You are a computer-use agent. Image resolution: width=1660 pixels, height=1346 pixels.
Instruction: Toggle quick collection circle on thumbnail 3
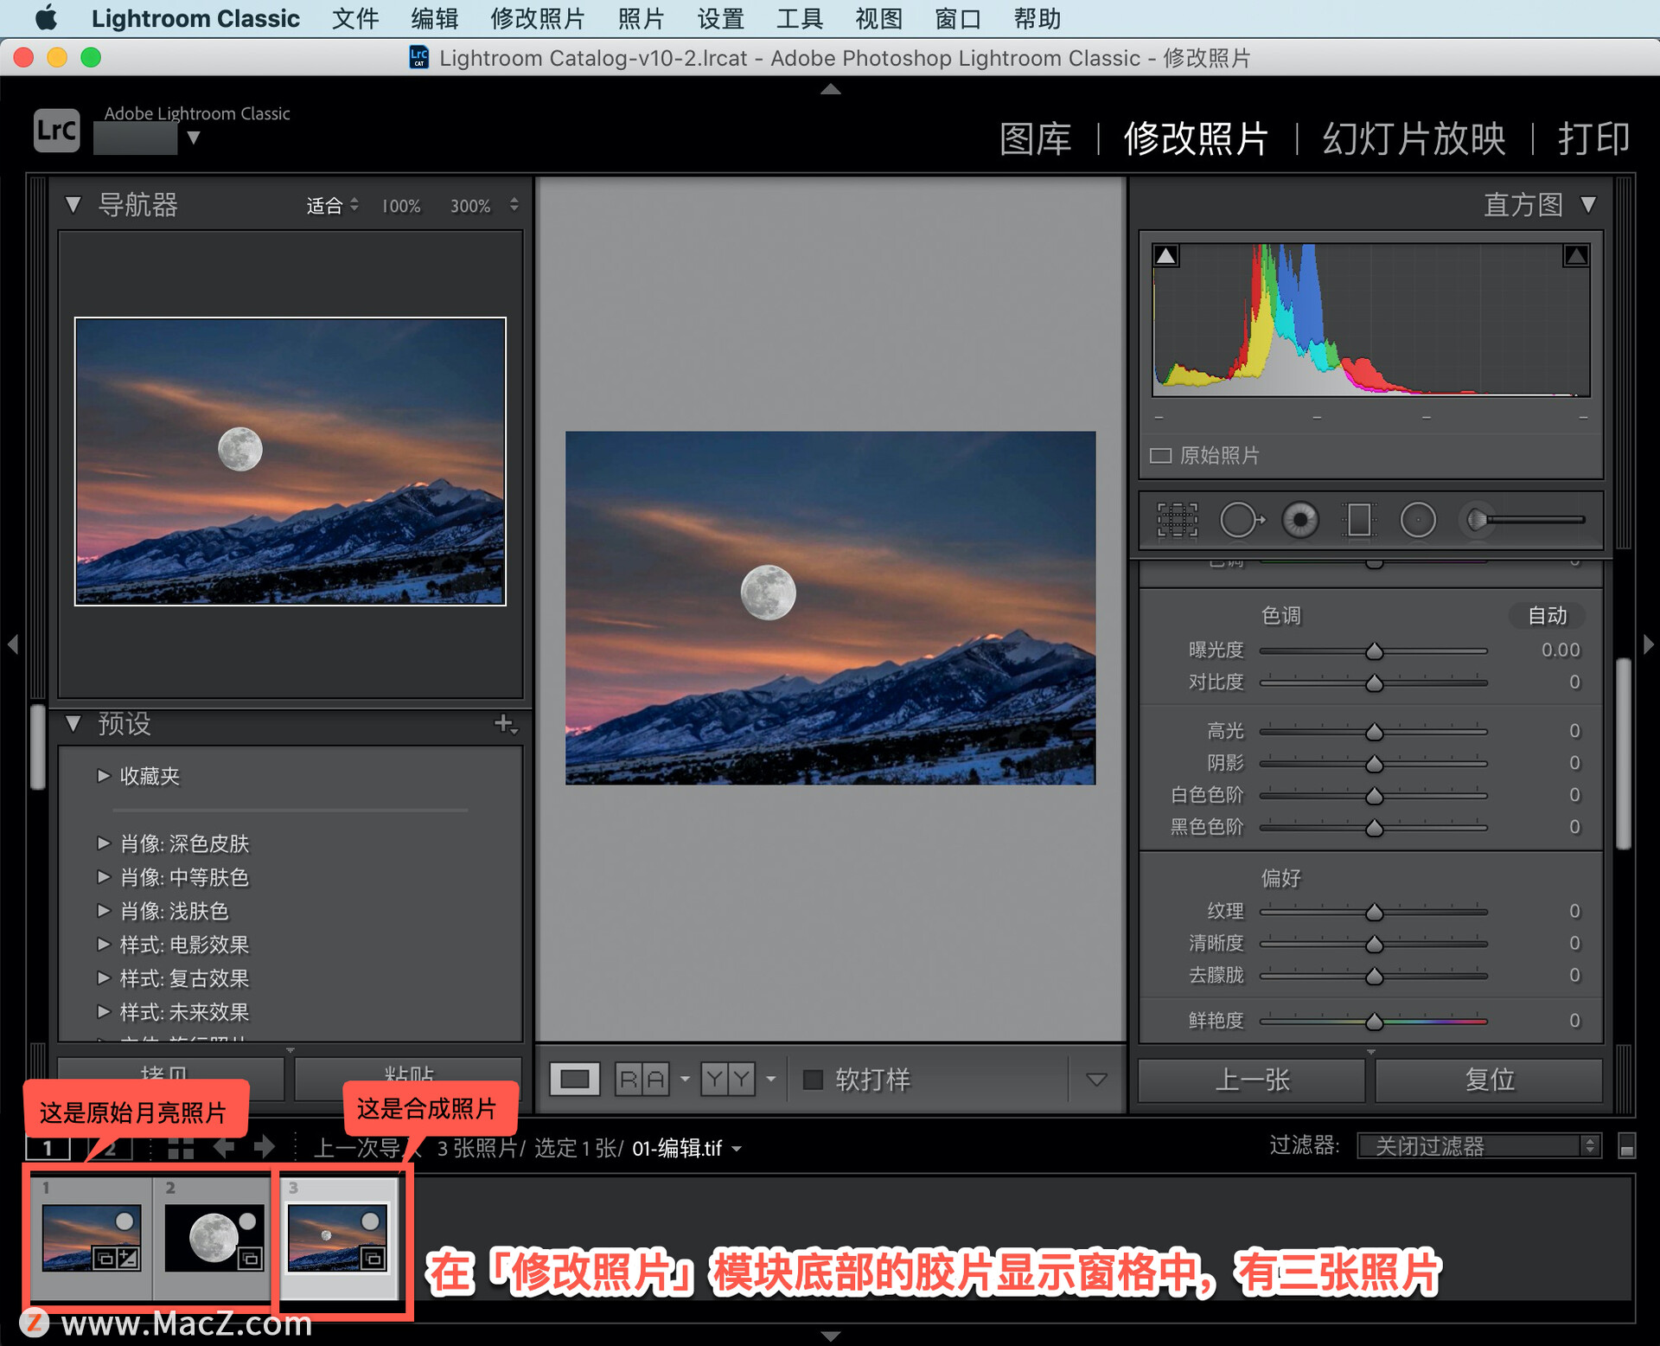tap(370, 1221)
